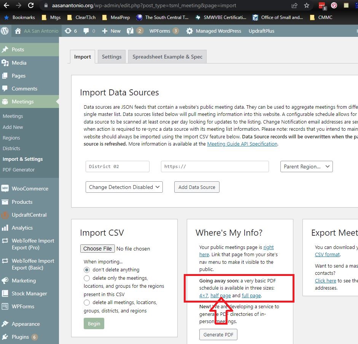Open the full page PDF link
Screen dimensions: 358x344
pyautogui.click(x=251, y=295)
